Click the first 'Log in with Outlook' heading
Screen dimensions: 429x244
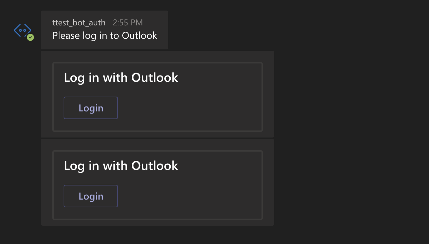[121, 78]
